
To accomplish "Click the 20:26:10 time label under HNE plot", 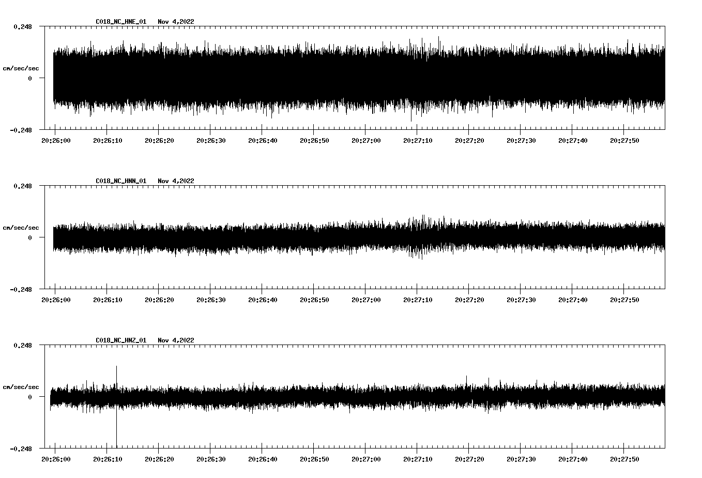I will (108, 141).
